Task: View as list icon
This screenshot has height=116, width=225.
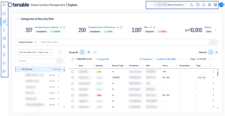Action: pyautogui.click(x=211, y=52)
